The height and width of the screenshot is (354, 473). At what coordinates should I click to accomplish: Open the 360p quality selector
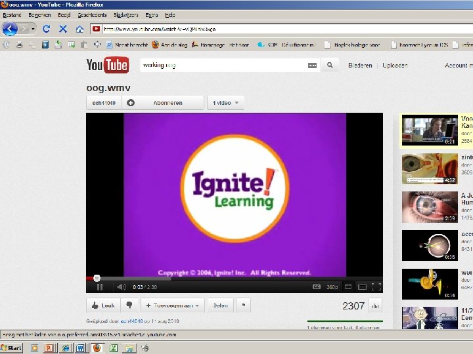(x=332, y=287)
